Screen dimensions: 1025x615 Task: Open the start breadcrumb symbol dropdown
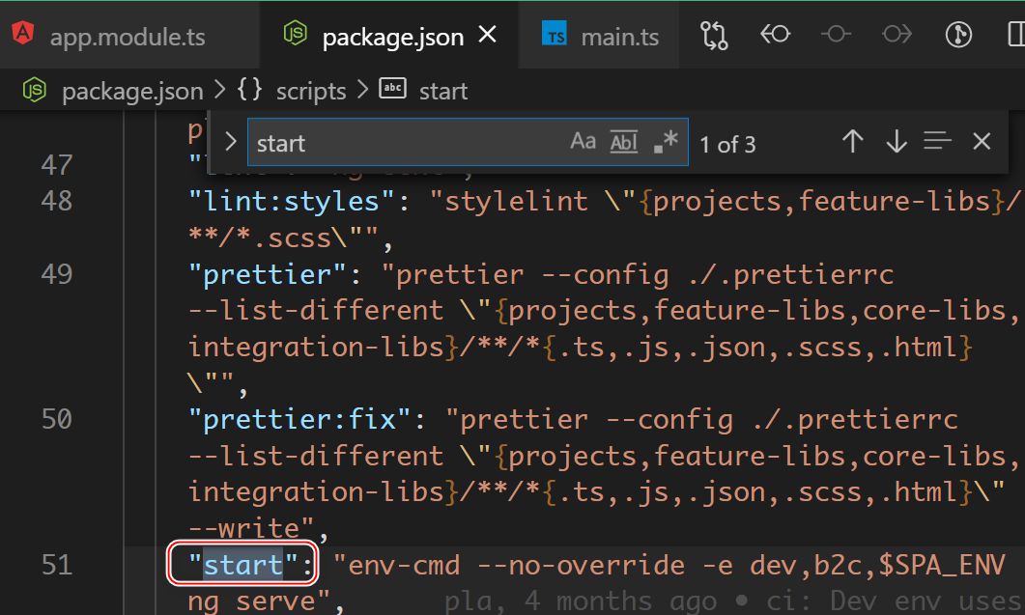(442, 92)
